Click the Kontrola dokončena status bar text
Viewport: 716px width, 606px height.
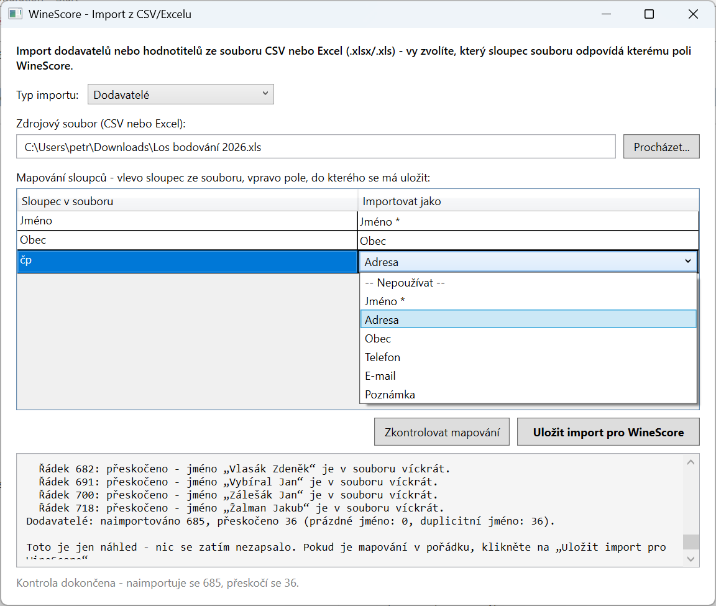coord(157,583)
